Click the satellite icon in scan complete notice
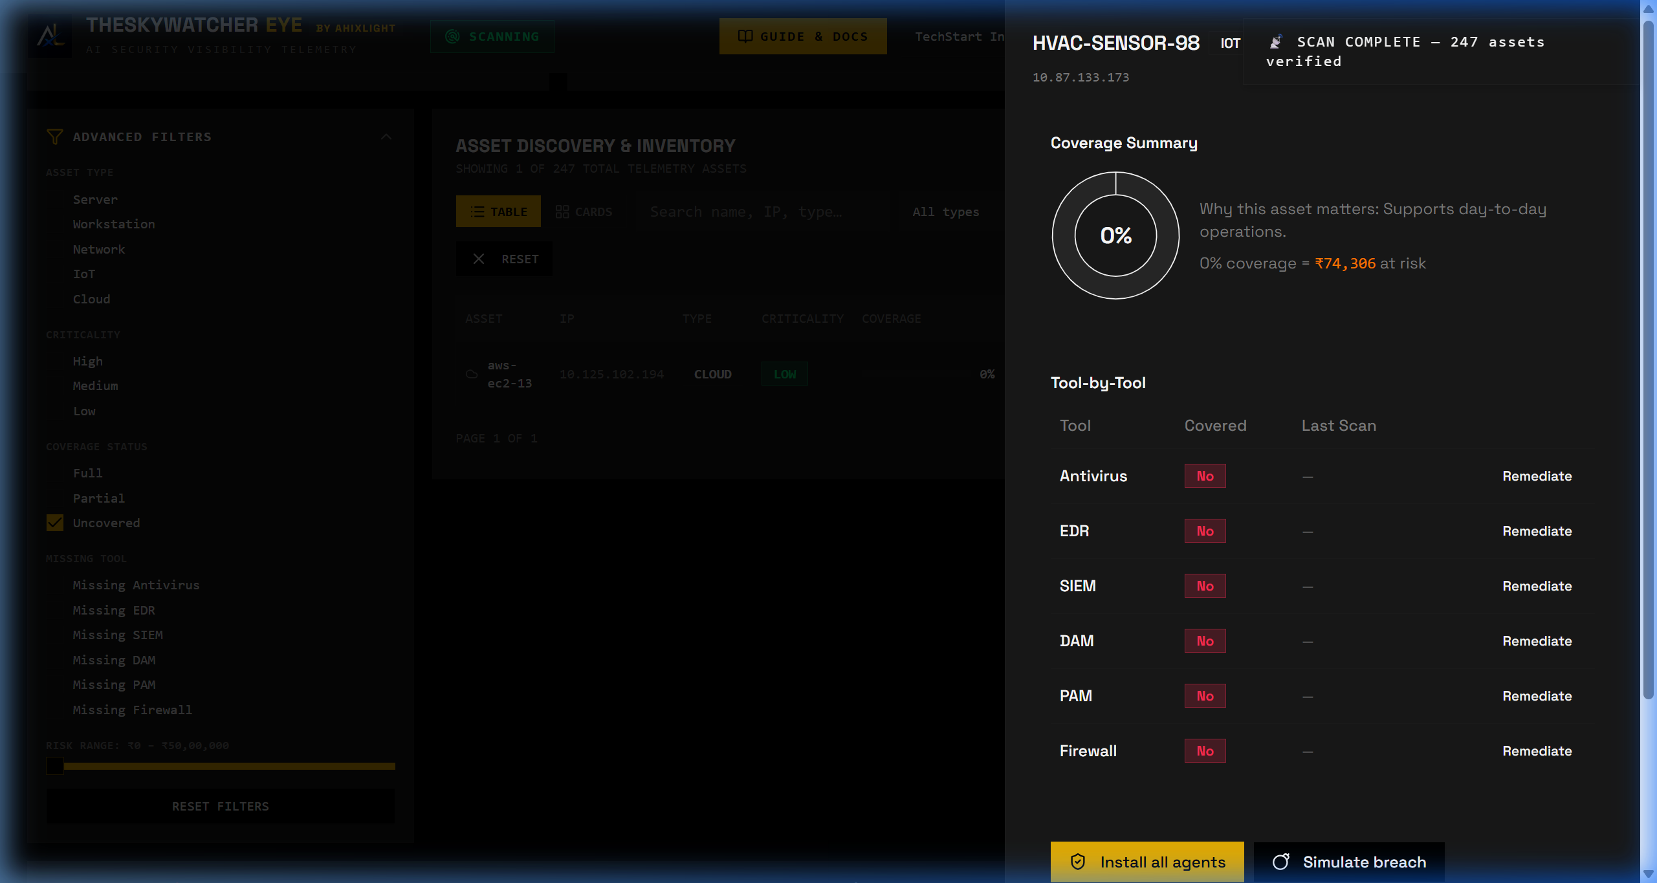The width and height of the screenshot is (1657, 883). pos(1276,42)
